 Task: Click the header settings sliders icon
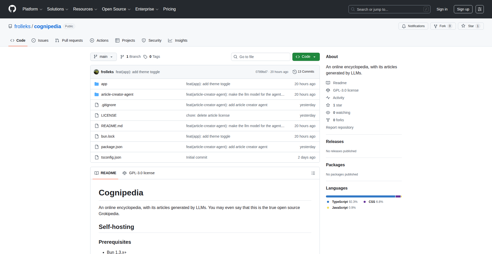479,9
